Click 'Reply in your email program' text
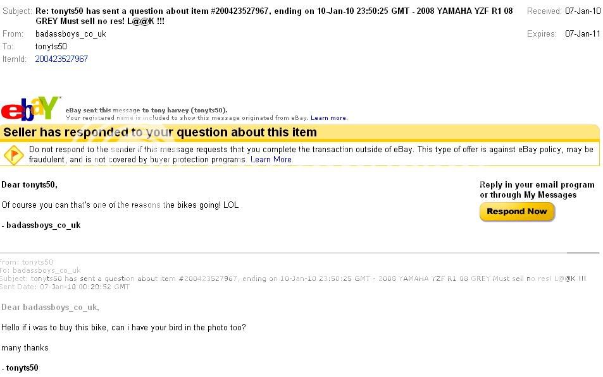The image size is (603, 377). tap(537, 185)
